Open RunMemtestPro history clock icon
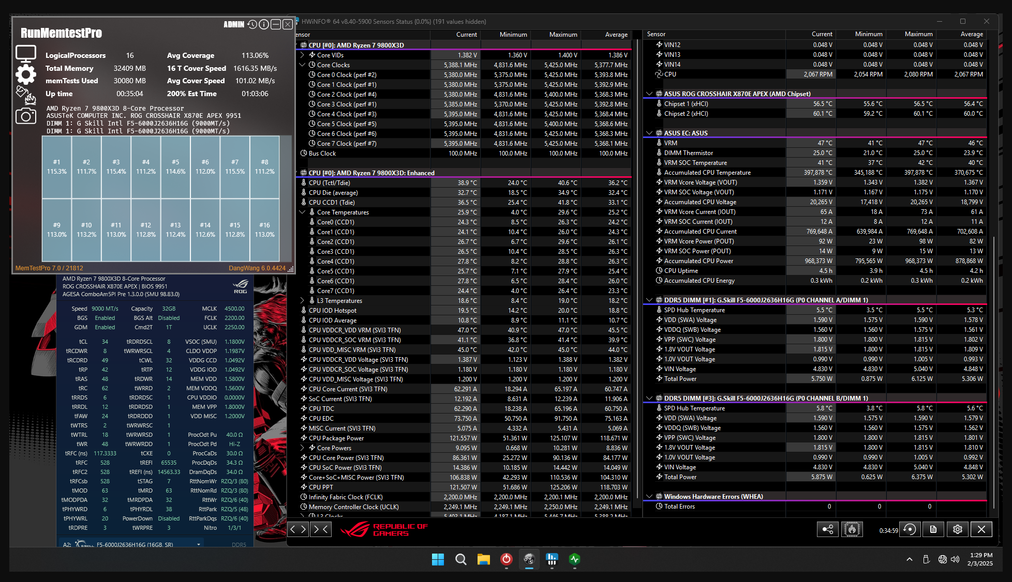This screenshot has height=582, width=1012. 252,24
